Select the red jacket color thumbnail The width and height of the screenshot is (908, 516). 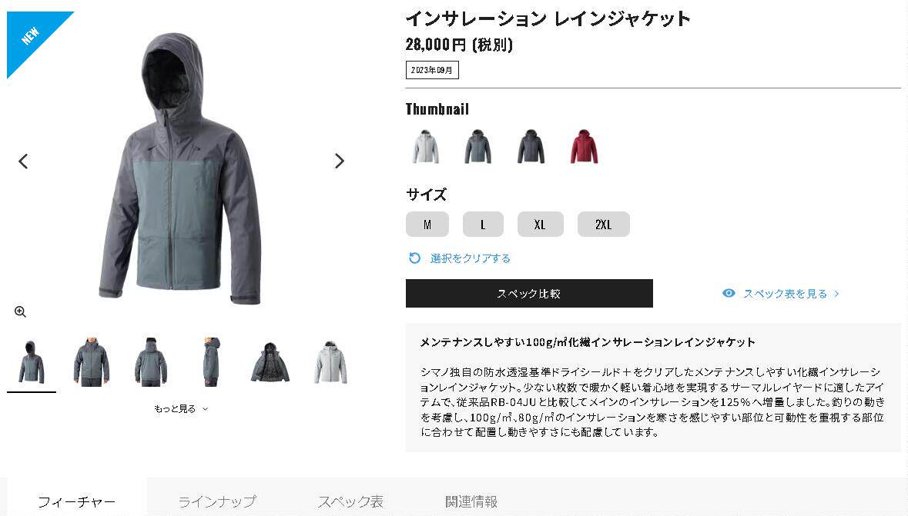click(x=584, y=146)
